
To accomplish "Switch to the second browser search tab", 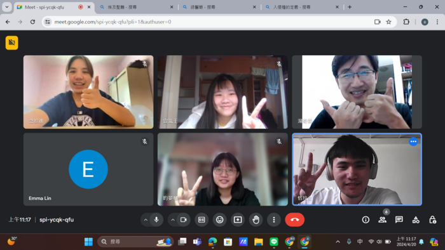I will (x=136, y=7).
